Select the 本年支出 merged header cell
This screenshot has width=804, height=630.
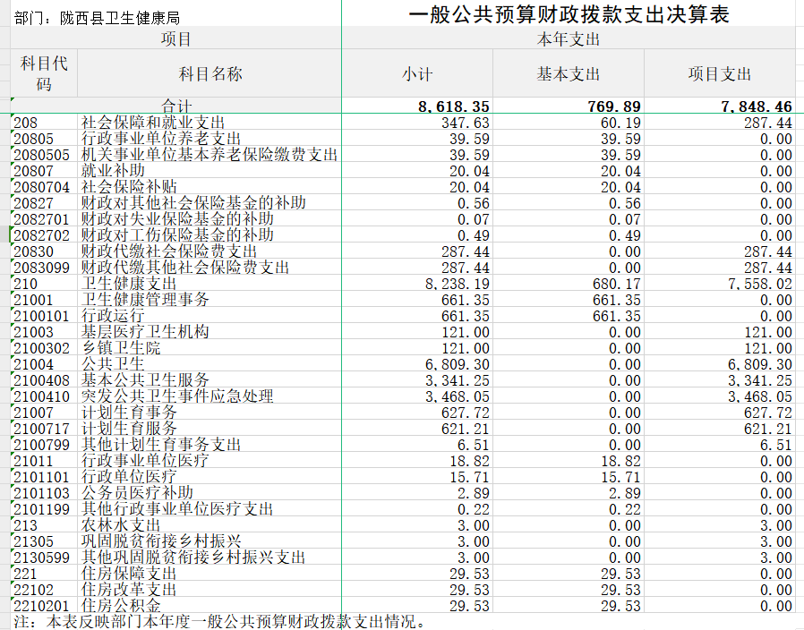pos(569,39)
